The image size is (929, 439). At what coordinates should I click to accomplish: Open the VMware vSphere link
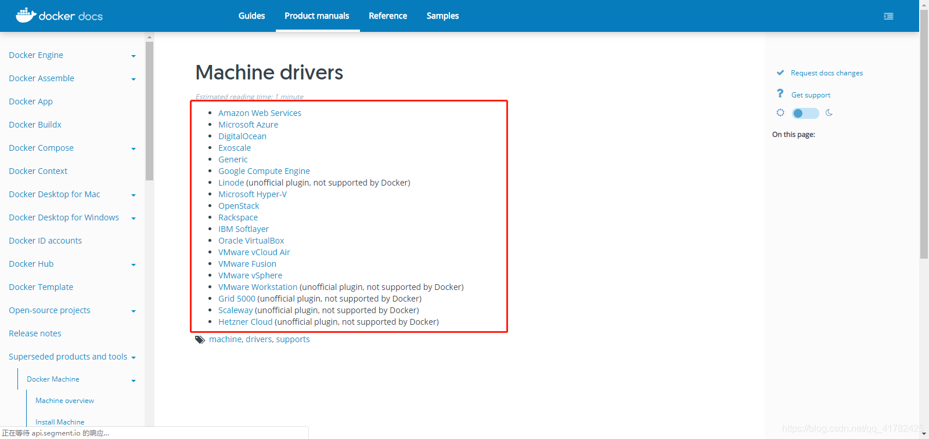pyautogui.click(x=250, y=275)
